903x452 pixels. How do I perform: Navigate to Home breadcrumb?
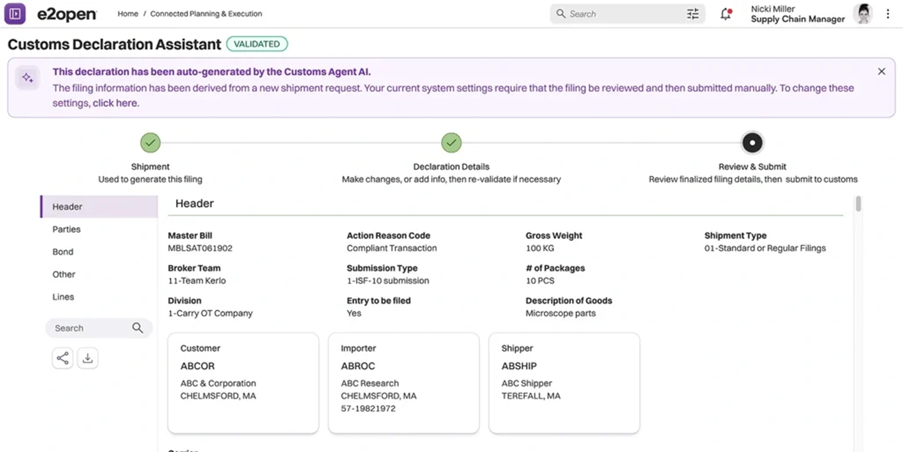click(128, 14)
